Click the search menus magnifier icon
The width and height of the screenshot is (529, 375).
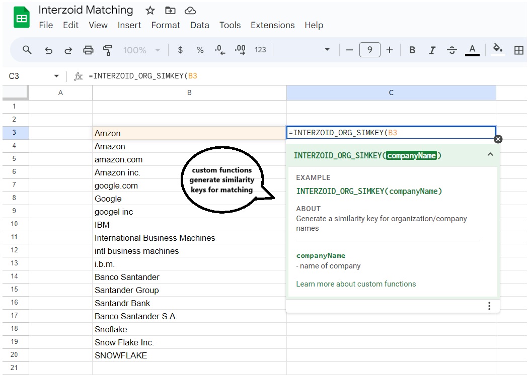point(27,50)
